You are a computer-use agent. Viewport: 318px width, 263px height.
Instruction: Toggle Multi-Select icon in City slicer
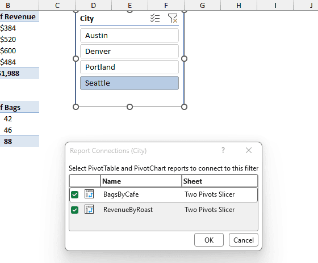point(155,18)
